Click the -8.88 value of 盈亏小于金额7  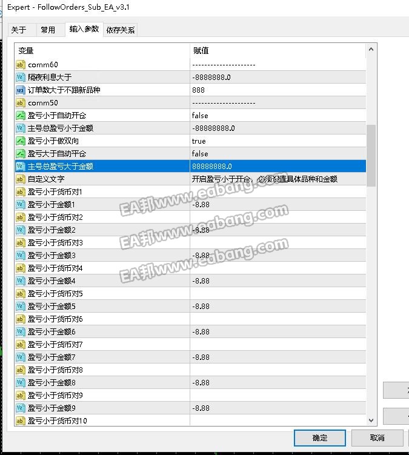point(201,357)
